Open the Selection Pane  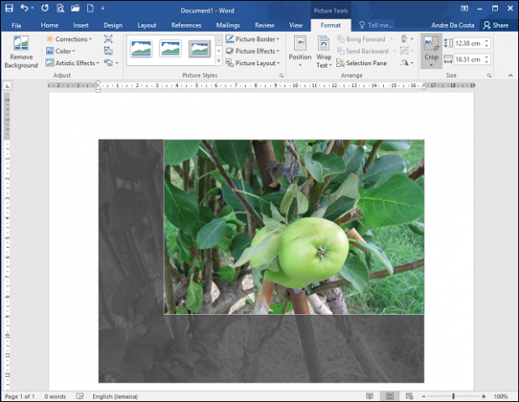tap(361, 63)
